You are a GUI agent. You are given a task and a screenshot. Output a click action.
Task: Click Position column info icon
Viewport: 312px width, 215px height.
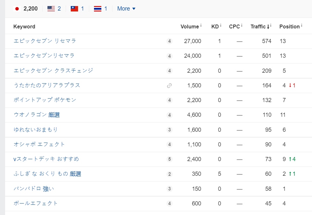pyautogui.click(x=302, y=25)
